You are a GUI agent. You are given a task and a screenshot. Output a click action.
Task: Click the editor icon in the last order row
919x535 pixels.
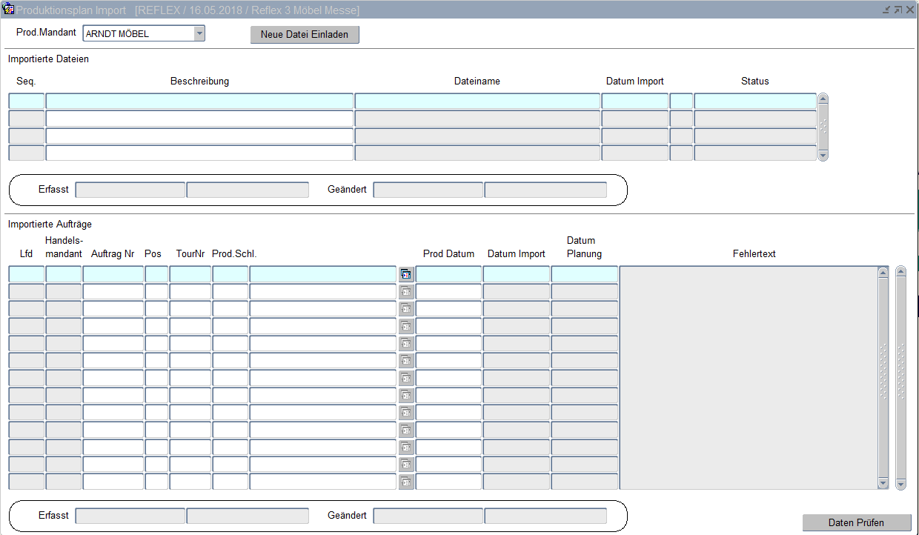(x=406, y=482)
